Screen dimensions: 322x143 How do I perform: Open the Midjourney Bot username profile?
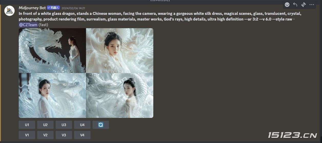click(x=32, y=8)
